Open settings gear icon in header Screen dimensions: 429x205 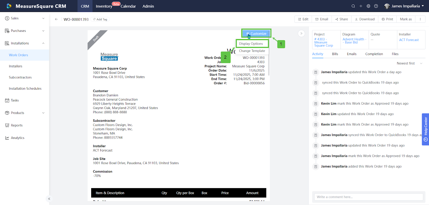click(x=368, y=6)
